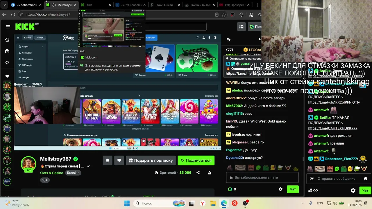372x209 pixels.
Task: Open the Windows Start menu
Action: [127, 203]
